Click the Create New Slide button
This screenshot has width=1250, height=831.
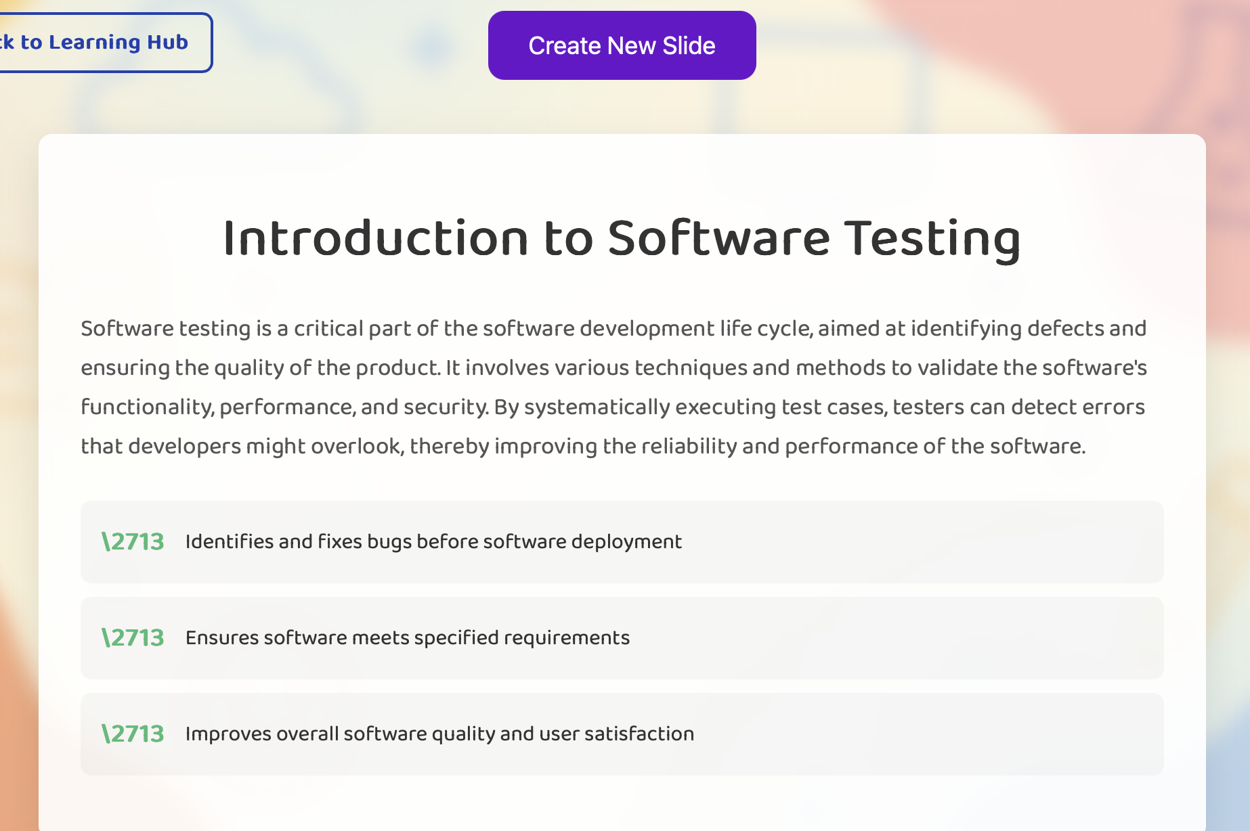tap(622, 45)
